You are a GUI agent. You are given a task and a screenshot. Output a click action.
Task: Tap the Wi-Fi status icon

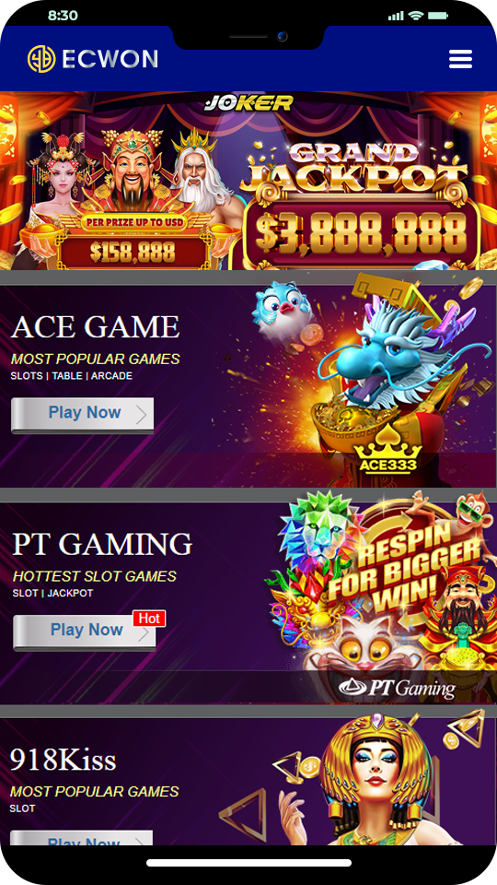[416, 16]
